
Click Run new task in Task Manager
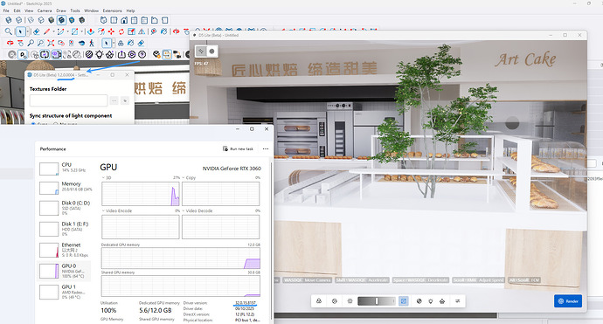(238, 148)
